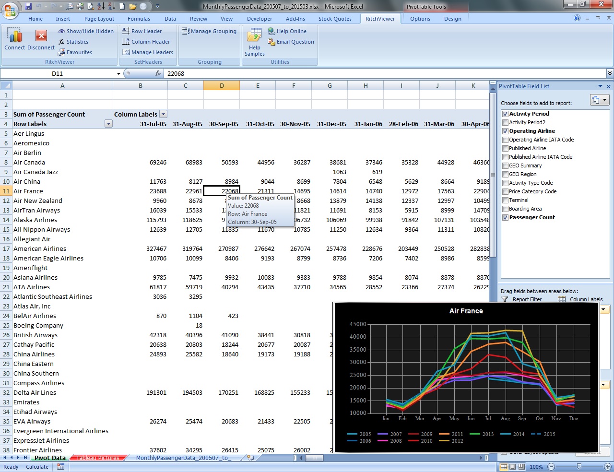Open the field list layout options dropdown
The image size is (614, 472).
pyautogui.click(x=600, y=100)
